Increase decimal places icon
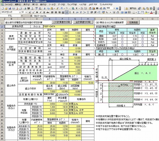 (x=114, y=12)
